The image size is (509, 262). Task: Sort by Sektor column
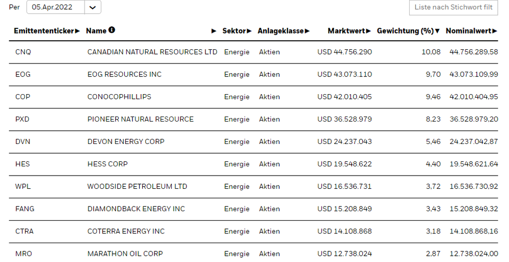pos(236,31)
